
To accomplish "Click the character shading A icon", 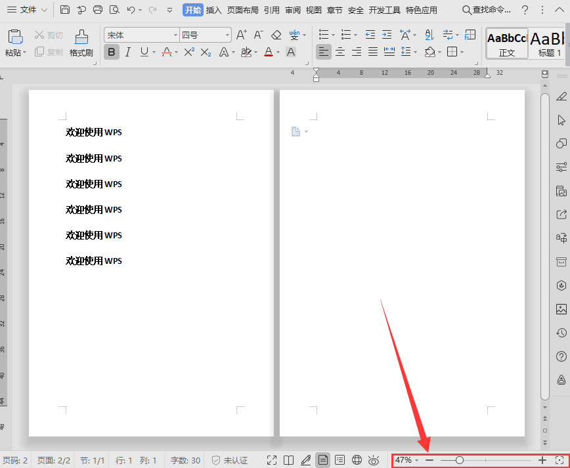I will (291, 52).
